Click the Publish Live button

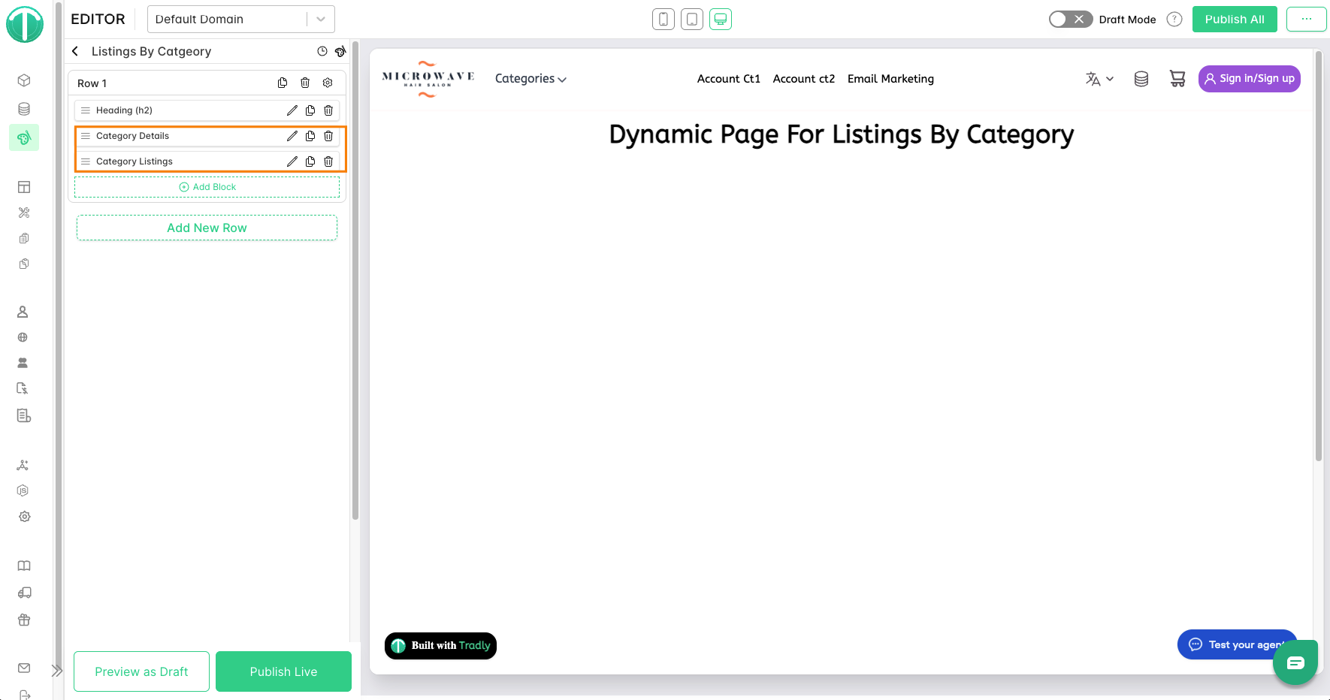(283, 671)
